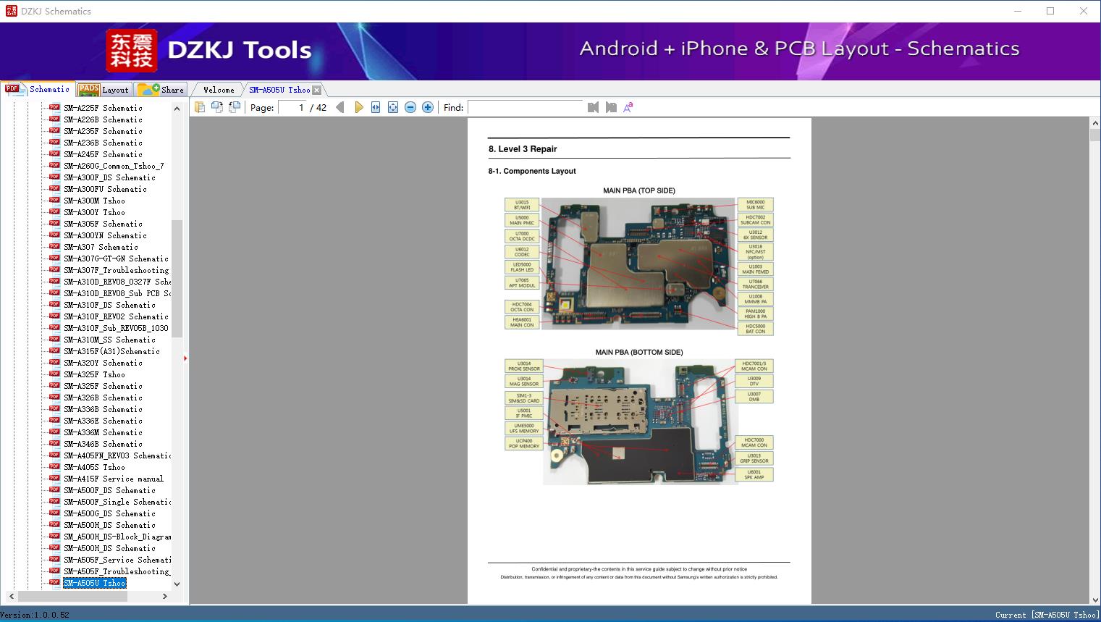Open SM-A300M Tshoo document
Screen dimensions: 1101x622
tap(94, 201)
